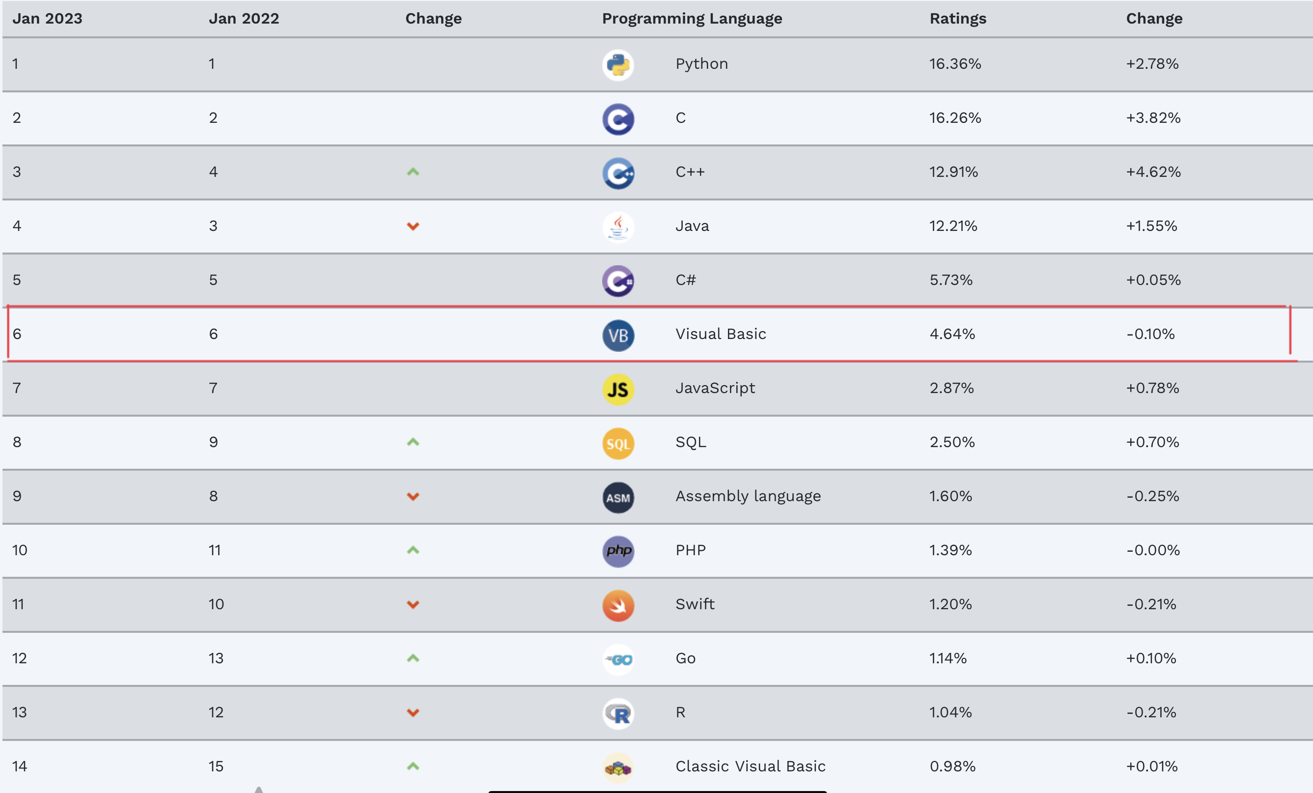Image resolution: width=1313 pixels, height=793 pixels.
Task: Click the Jan 2023 column header
Action: pyautogui.click(x=48, y=19)
